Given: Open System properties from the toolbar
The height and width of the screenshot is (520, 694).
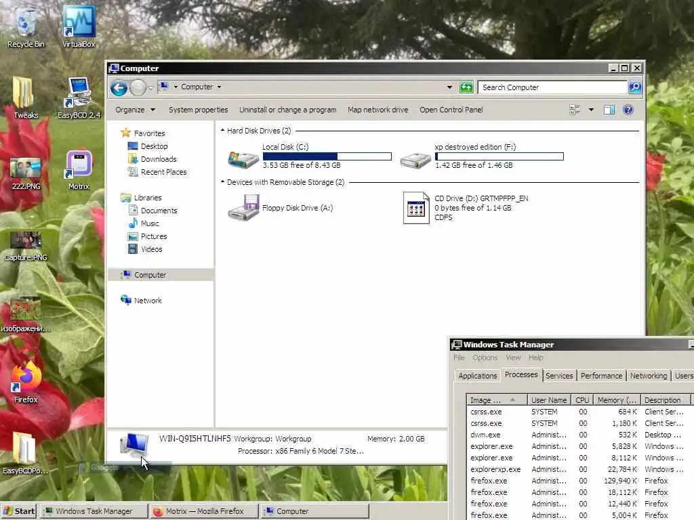Looking at the screenshot, I should [198, 110].
